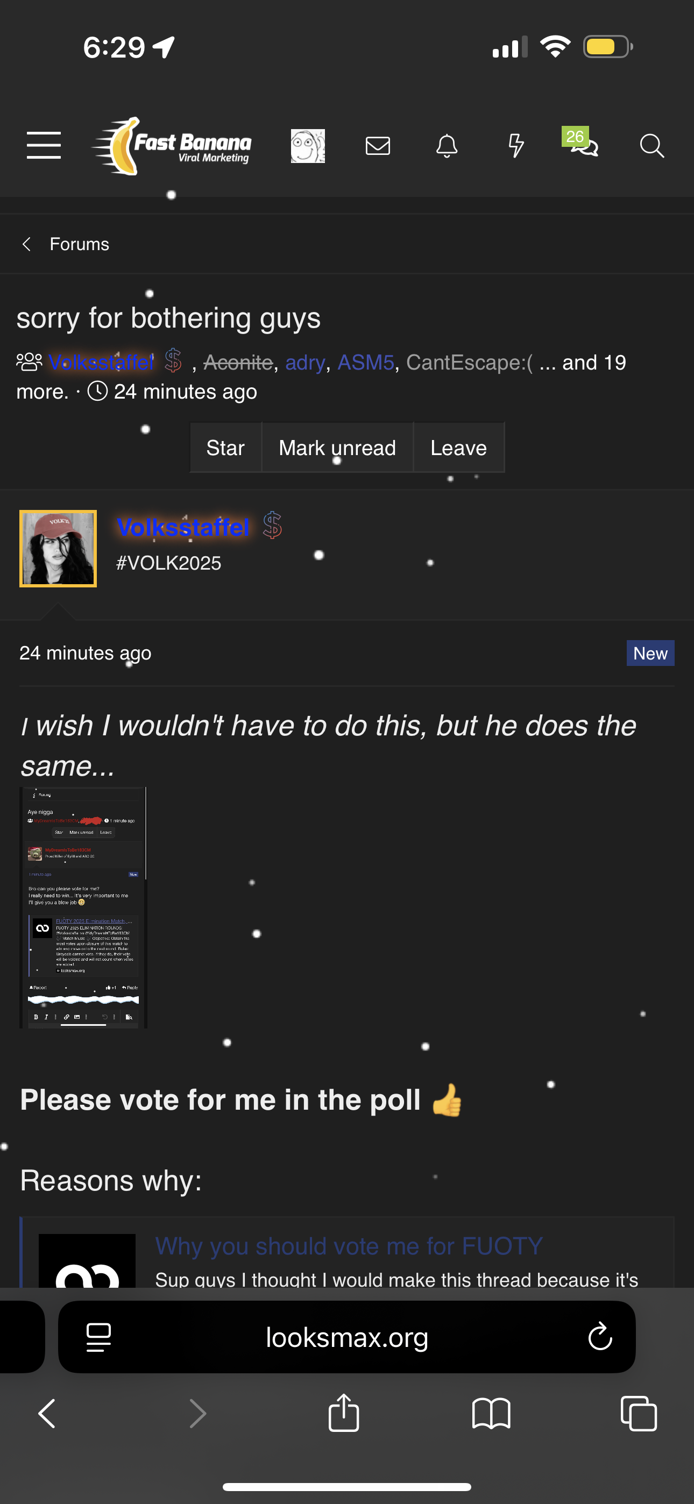Open the Safari share sheet

[343, 1413]
